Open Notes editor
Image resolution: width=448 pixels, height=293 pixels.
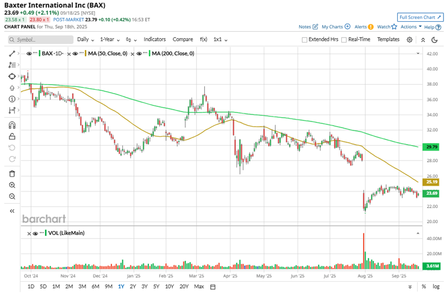tap(308, 27)
